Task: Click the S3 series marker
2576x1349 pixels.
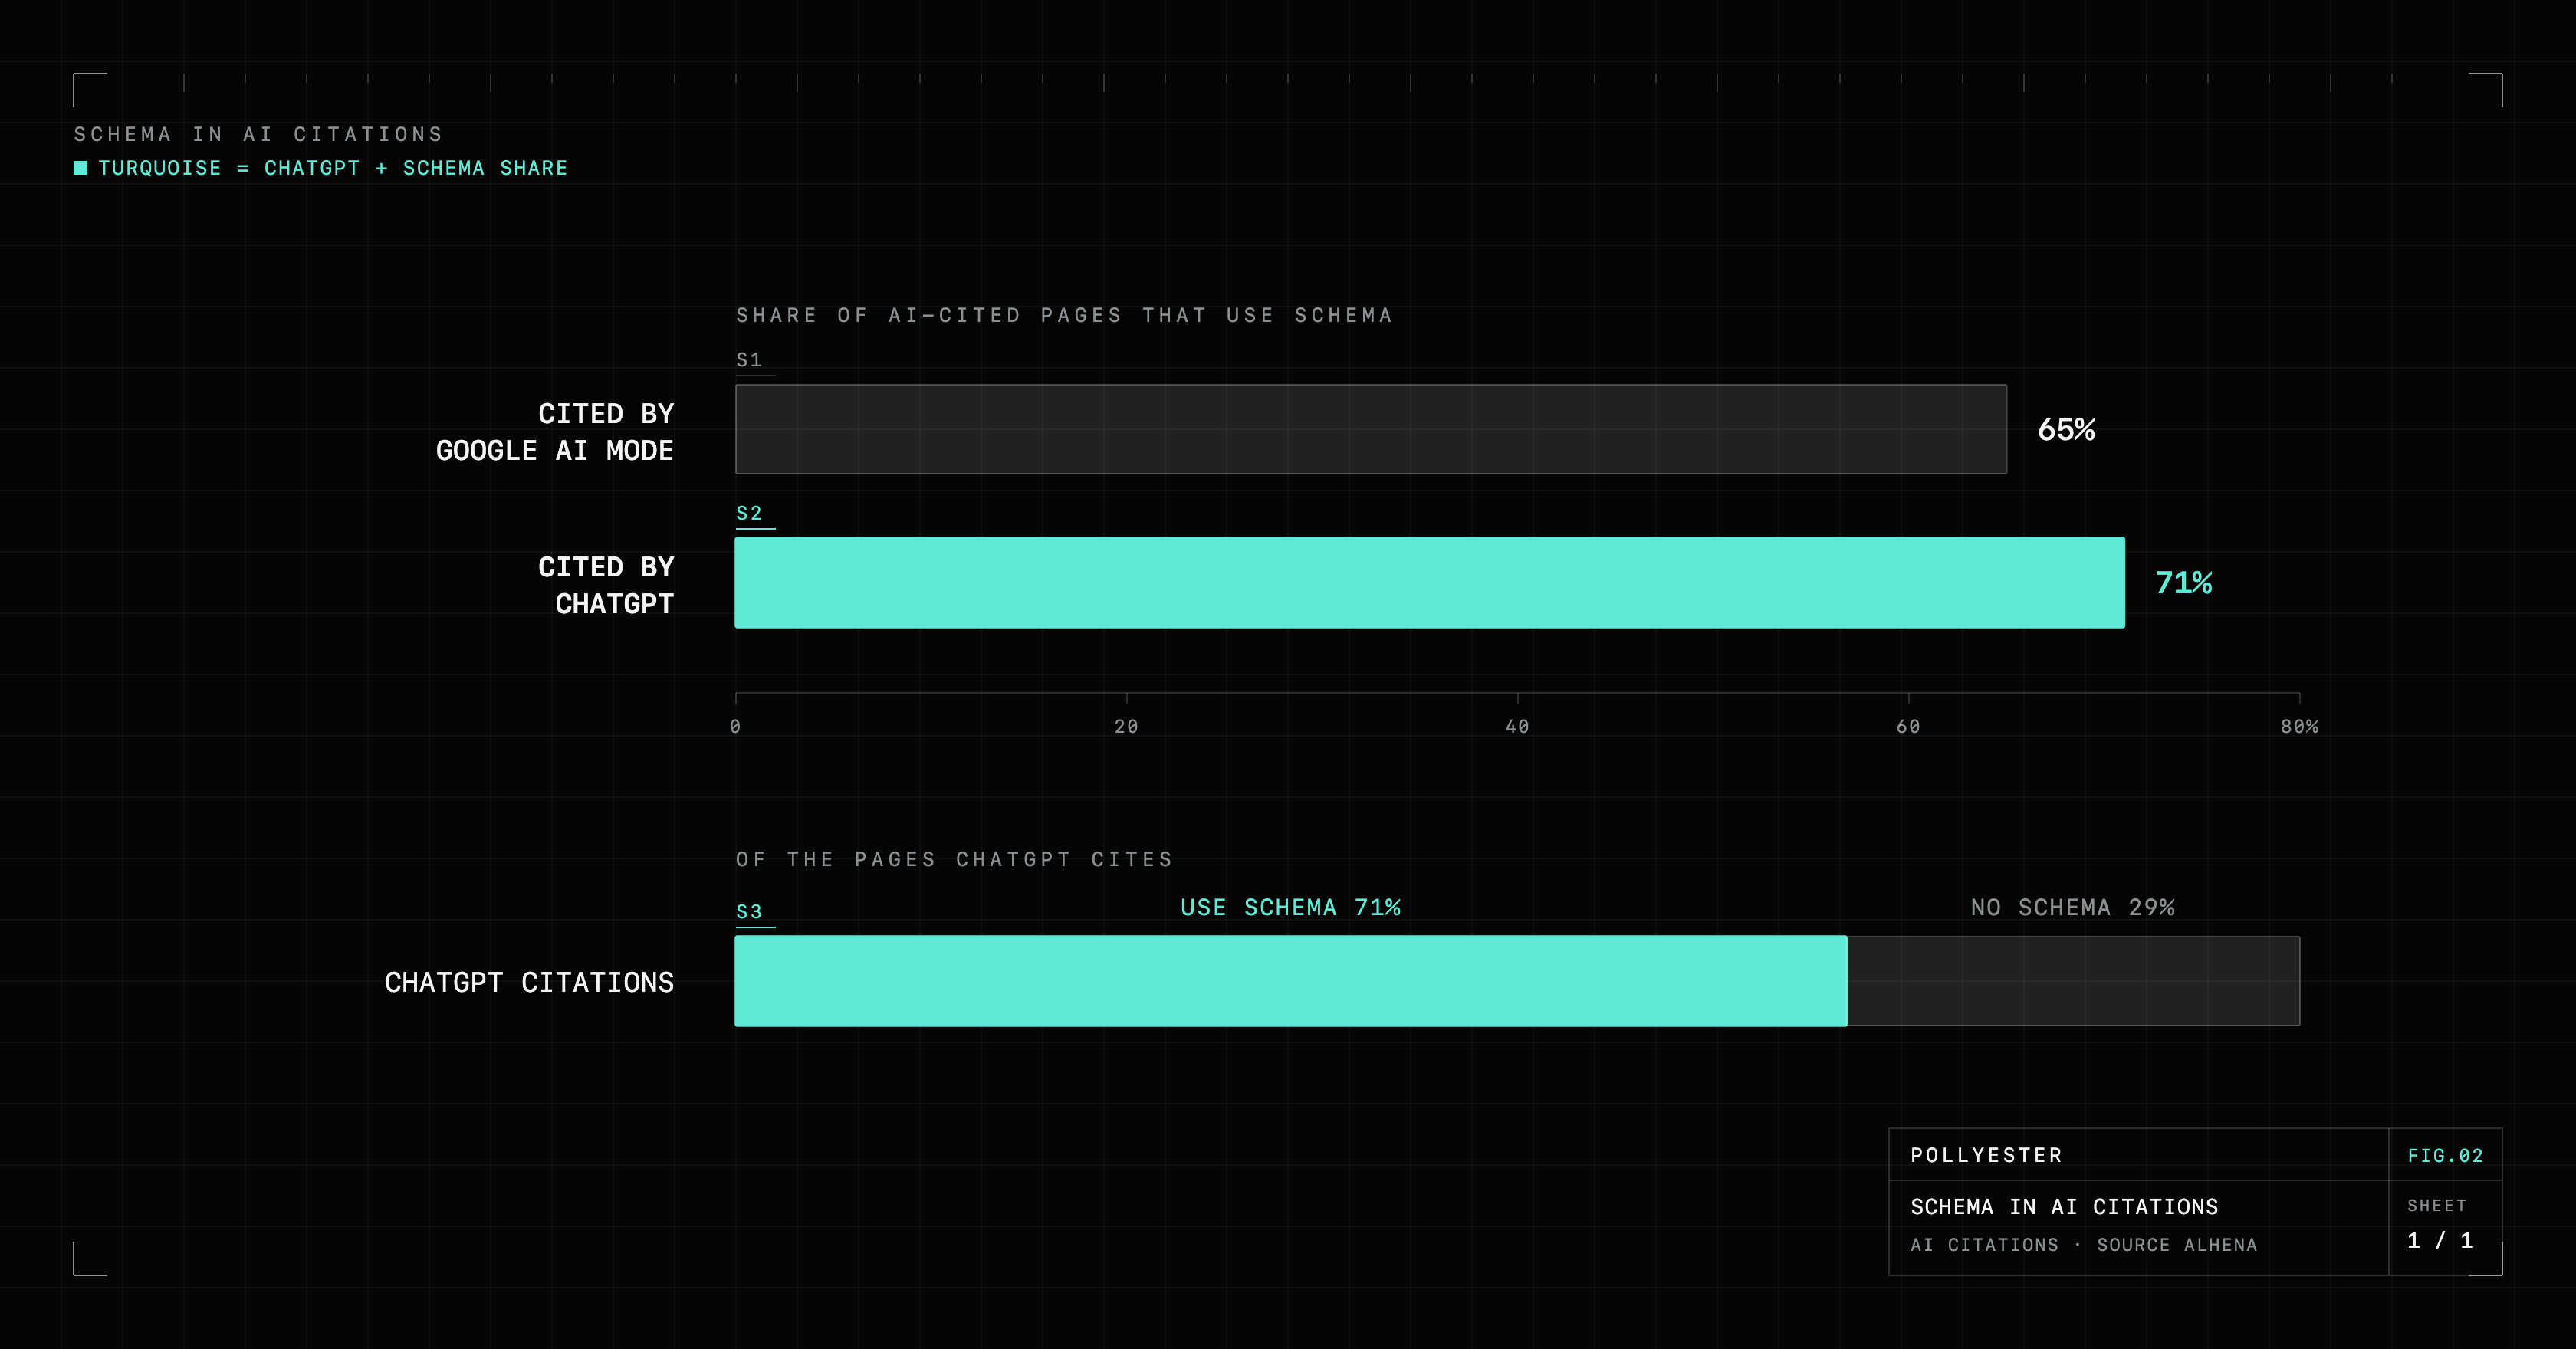Action: coord(749,912)
